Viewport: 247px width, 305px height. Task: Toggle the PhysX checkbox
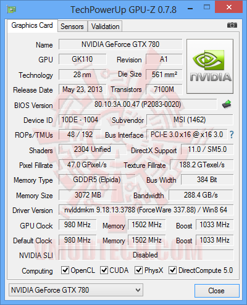pyautogui.click(x=138, y=270)
